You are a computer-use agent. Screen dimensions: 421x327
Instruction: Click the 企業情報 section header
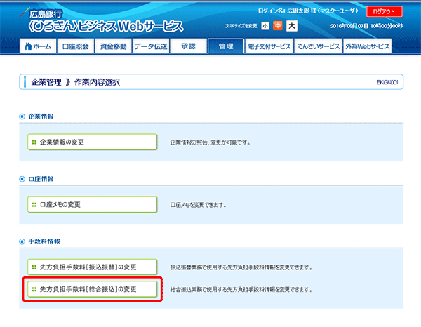(x=41, y=116)
